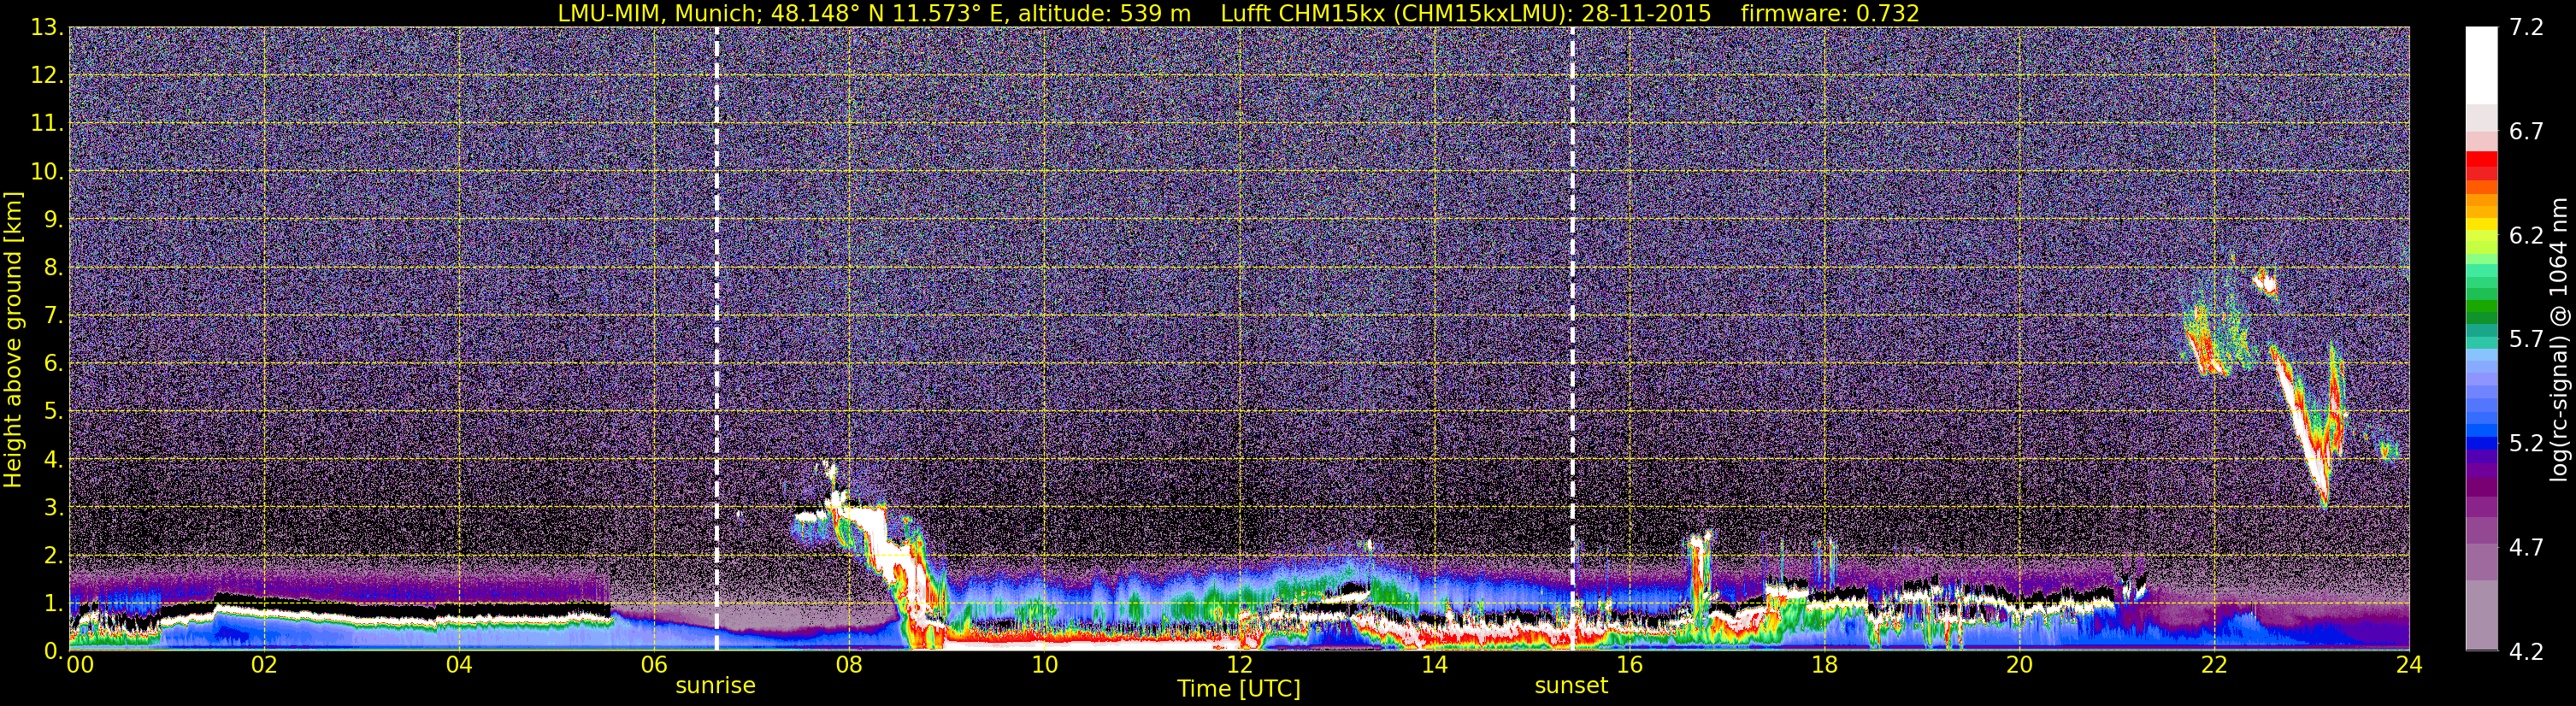Click the colorbar value '4.7'
The width and height of the screenshot is (2576, 706).
click(2526, 547)
